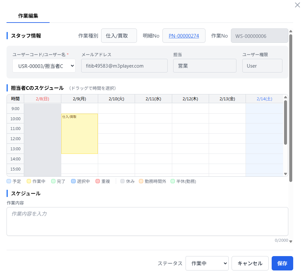The width and height of the screenshot is (302, 277).
Task: Select the 2/14(土) column header
Action: pyautogui.click(x=264, y=99)
